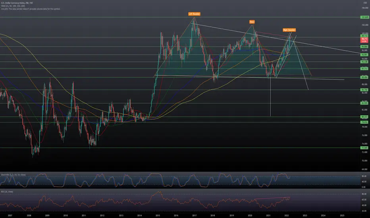The image size is (370, 218).
Task: Click the 70.000 price axis tick
Action: tap(365, 161)
